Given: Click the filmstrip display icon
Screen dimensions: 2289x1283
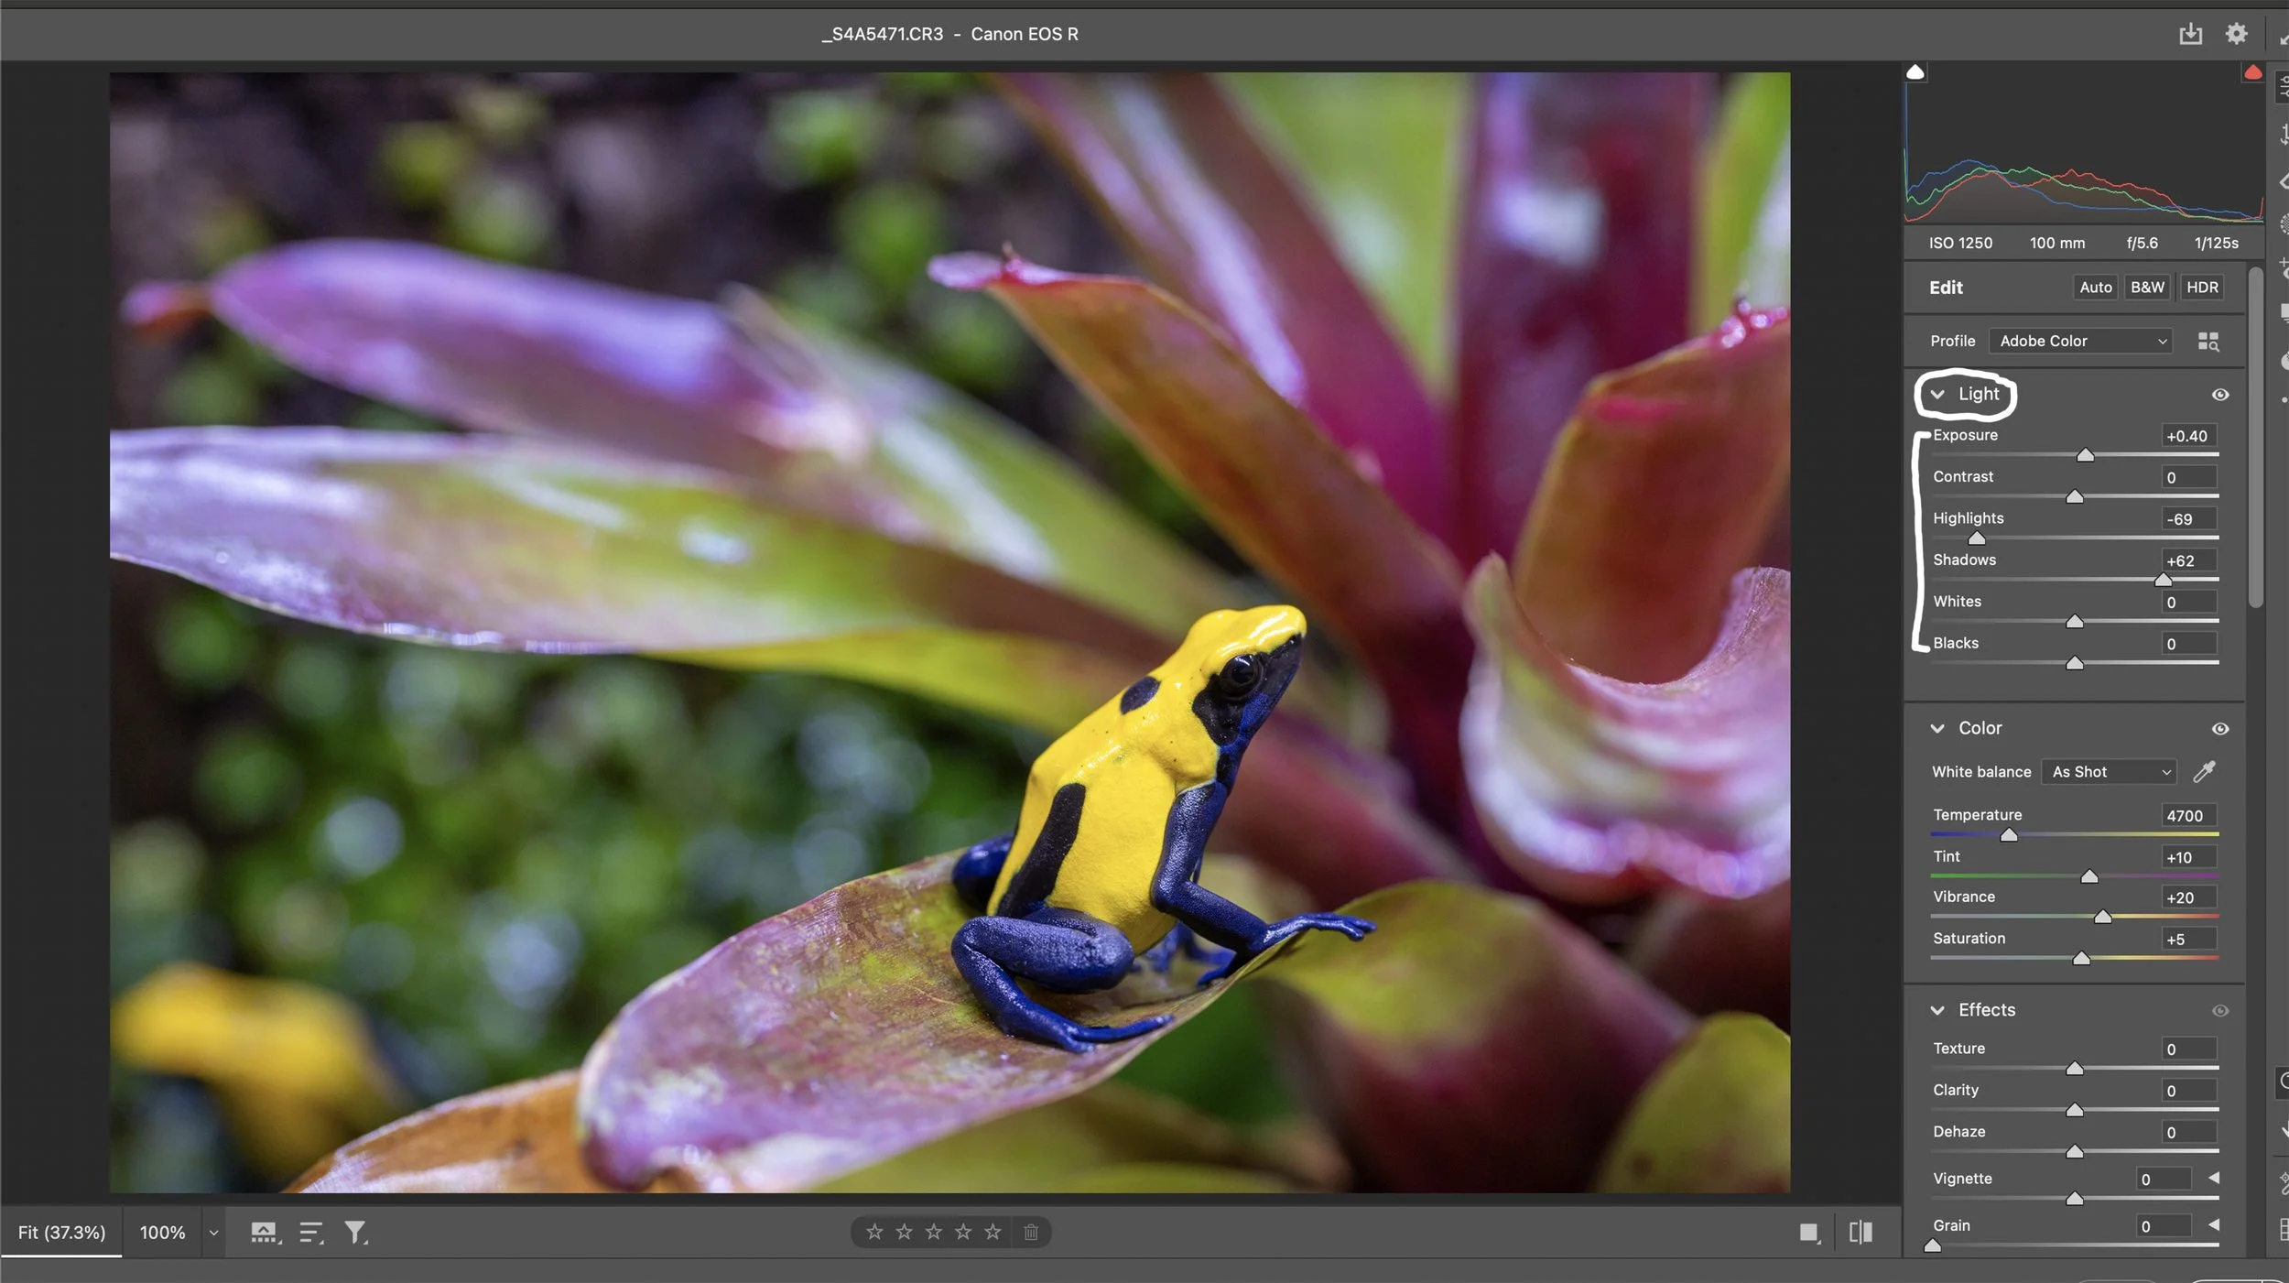Looking at the screenshot, I should click(265, 1233).
